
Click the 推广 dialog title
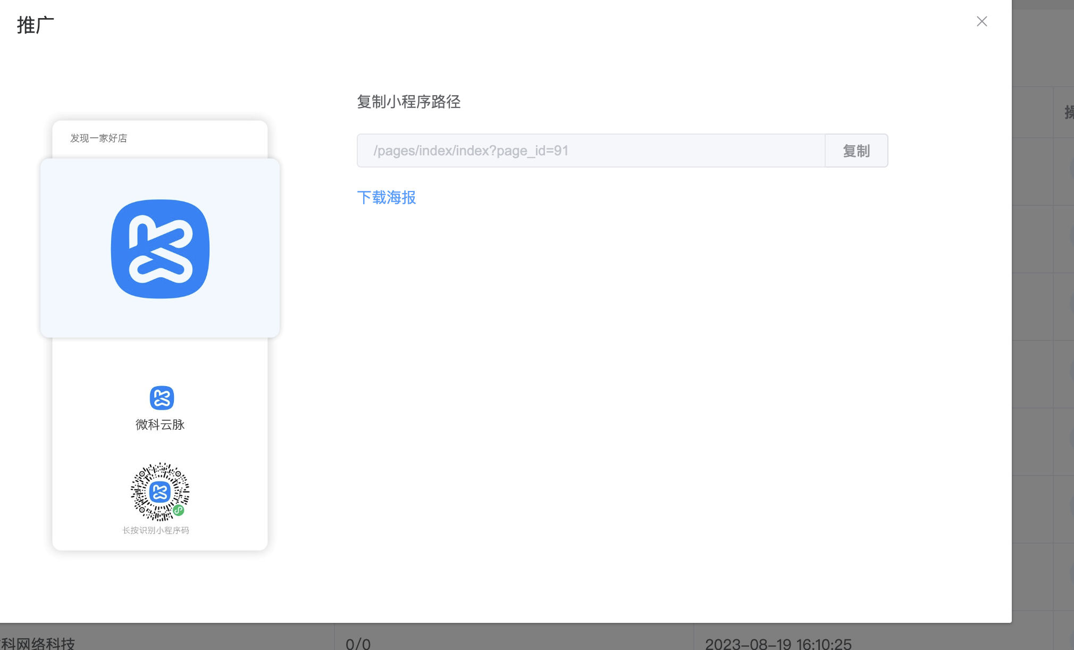click(36, 25)
